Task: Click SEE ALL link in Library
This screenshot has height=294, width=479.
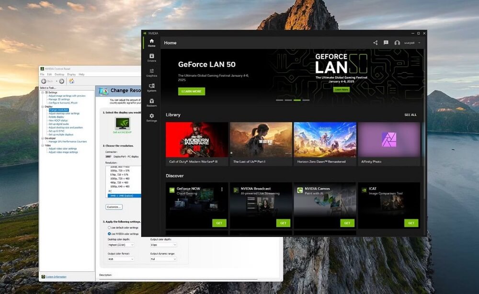Action: (411, 115)
